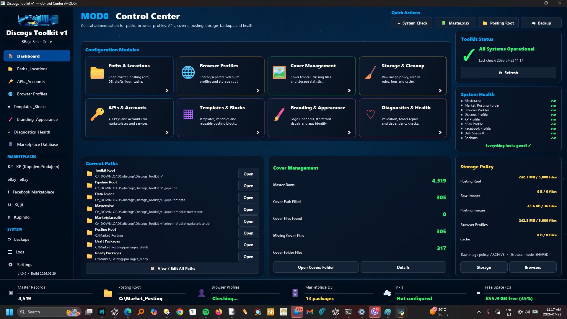Click the Cover Management picture icon
Image resolution: width=567 pixels, height=319 pixels.
pyautogui.click(x=279, y=72)
